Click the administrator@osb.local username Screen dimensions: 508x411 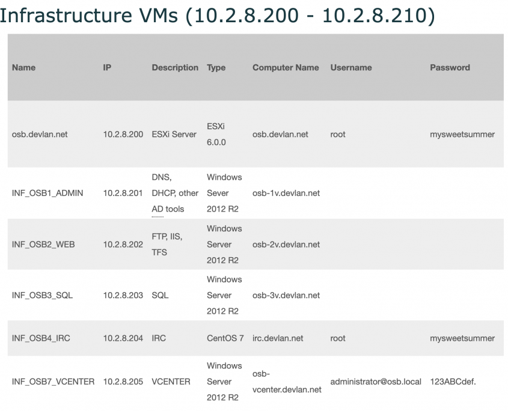point(376,382)
